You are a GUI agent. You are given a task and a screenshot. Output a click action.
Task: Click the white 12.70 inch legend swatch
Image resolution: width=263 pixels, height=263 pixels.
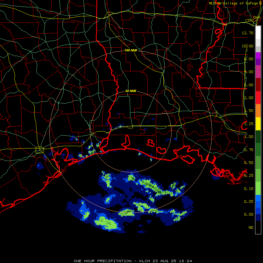click(258, 33)
